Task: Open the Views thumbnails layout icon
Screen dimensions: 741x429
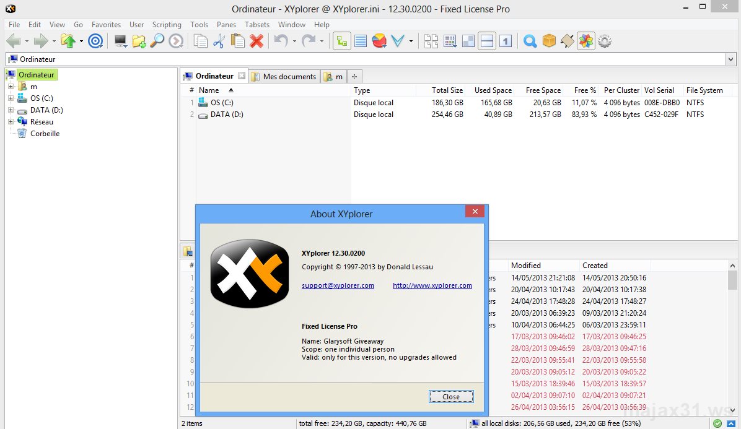Action: pos(431,41)
